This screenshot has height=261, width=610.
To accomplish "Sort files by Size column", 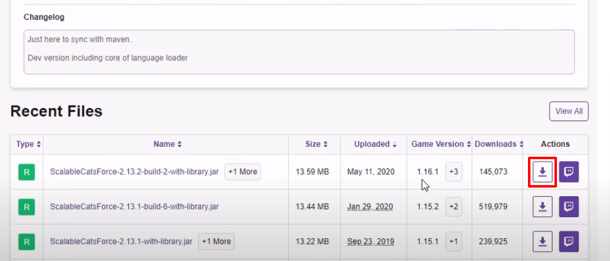I will point(316,144).
